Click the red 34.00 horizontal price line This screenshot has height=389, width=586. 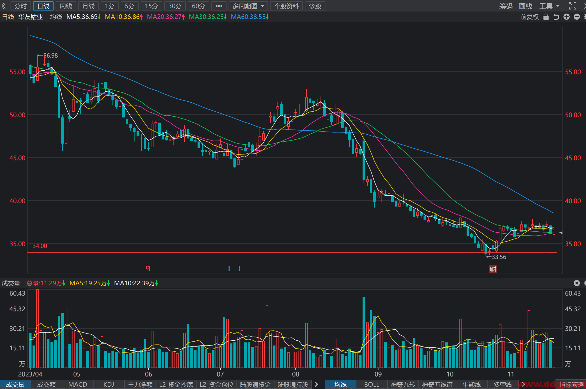(x=292, y=252)
